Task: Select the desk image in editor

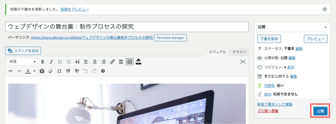Action: [x=127, y=104]
